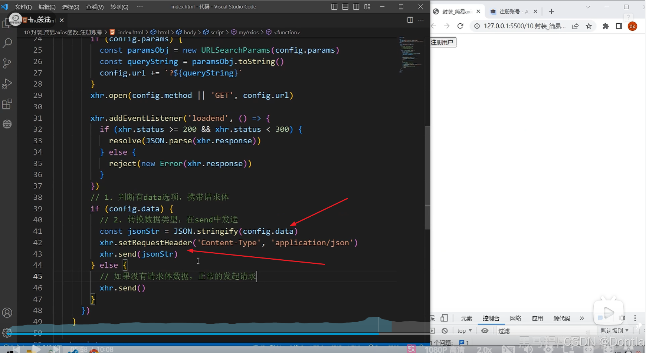Open 默认级别 log level dropdown

(615, 331)
